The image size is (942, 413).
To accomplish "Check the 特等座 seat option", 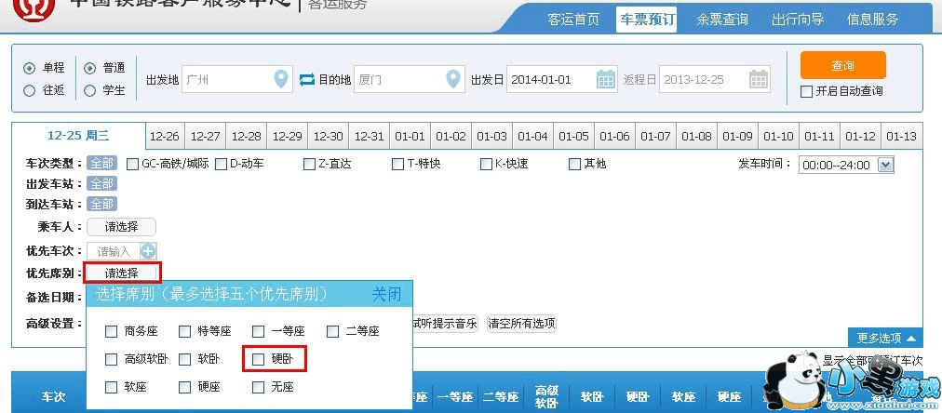I will [x=184, y=331].
